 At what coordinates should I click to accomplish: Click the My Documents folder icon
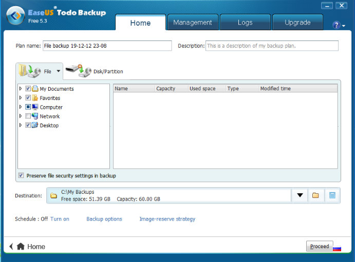click(35, 88)
